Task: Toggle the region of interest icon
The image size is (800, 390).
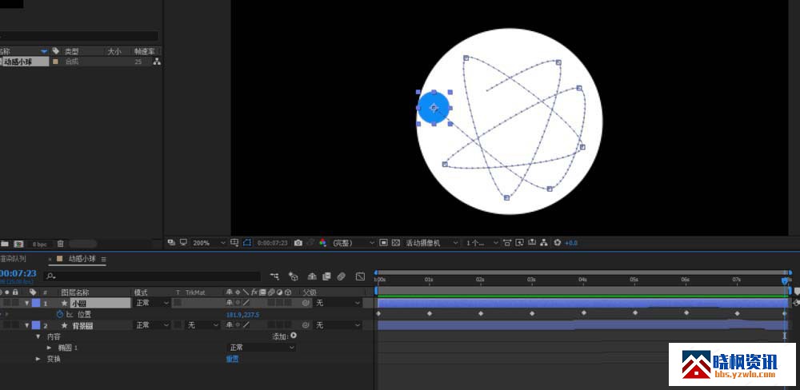Action: [x=383, y=243]
